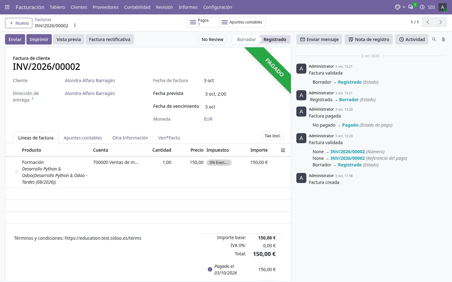452x282 pixels.
Task: Search messages with magnifier icon in chatter
Action: click(434, 39)
